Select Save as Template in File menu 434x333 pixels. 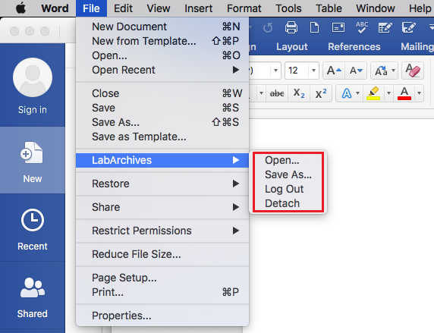point(139,137)
